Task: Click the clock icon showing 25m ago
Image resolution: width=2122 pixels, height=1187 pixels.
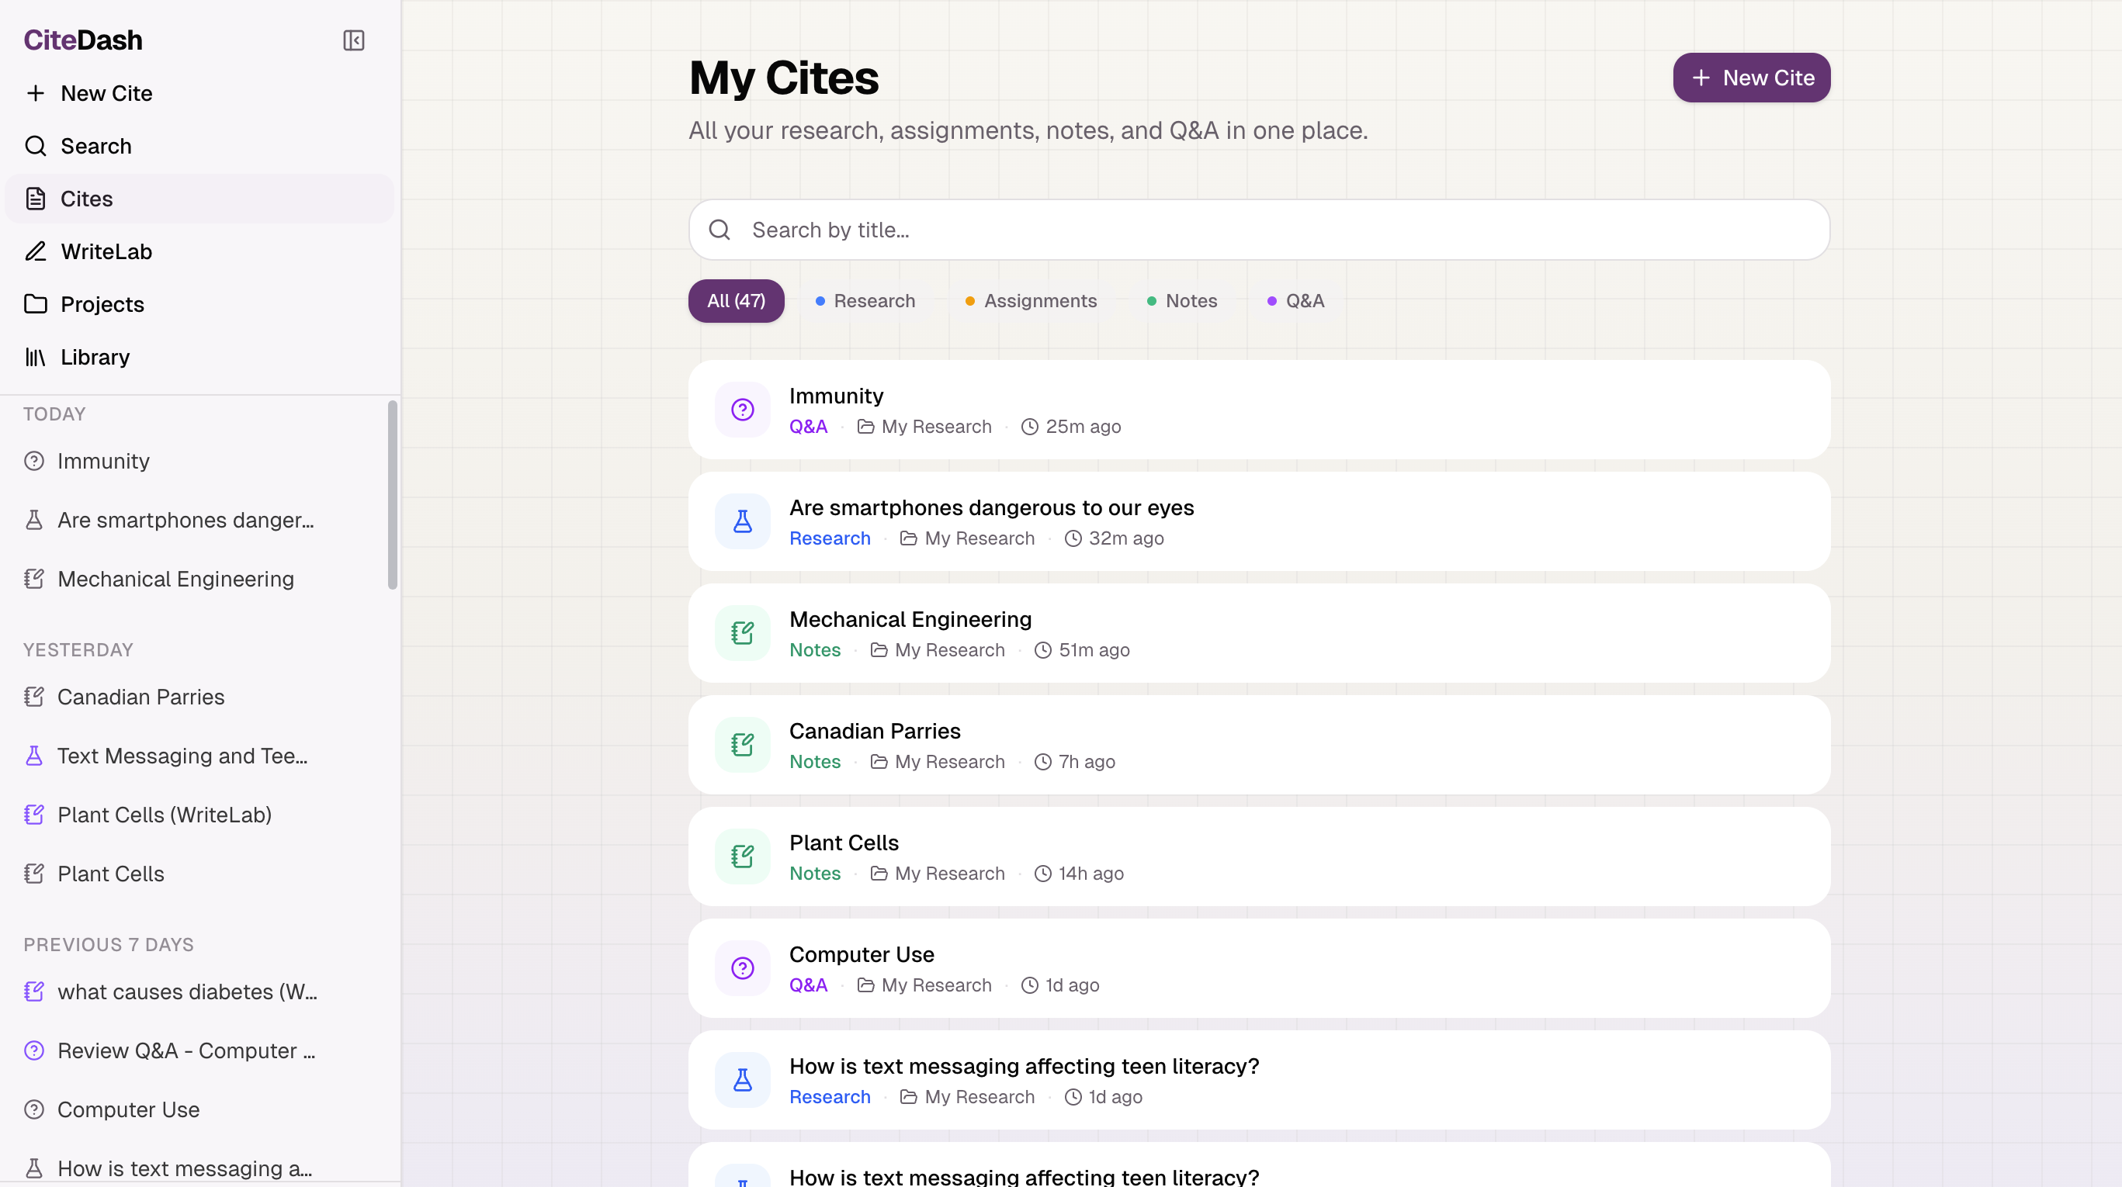Action: point(1030,427)
